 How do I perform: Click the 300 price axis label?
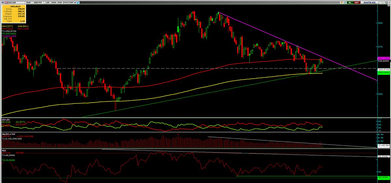click(380, 23)
